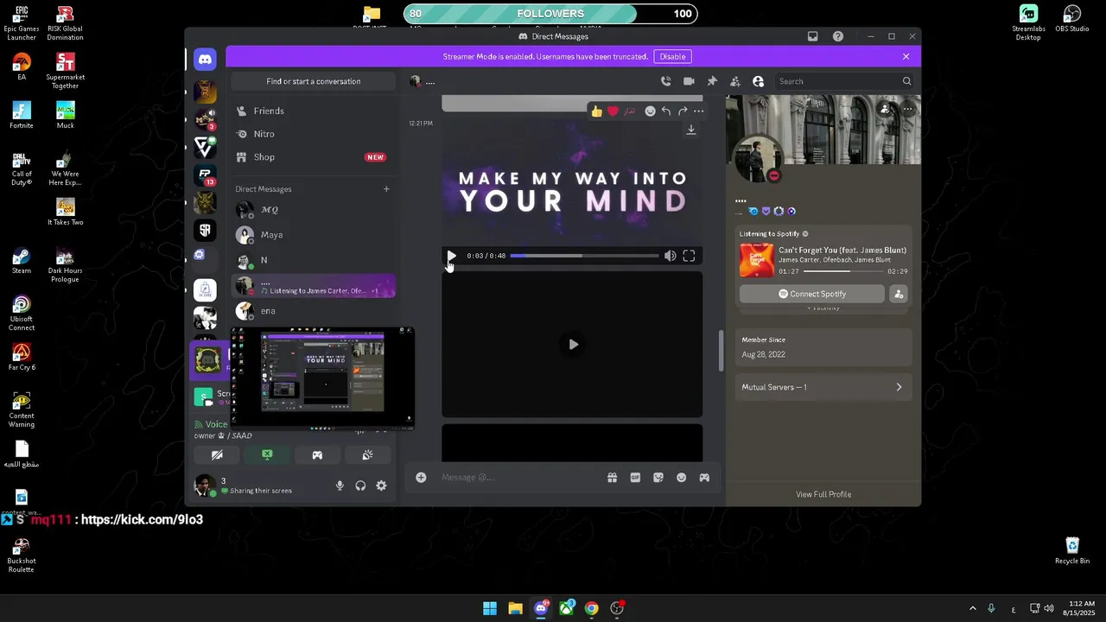Dismiss the Streamer Mode banner
The width and height of the screenshot is (1106, 622).
906,56
